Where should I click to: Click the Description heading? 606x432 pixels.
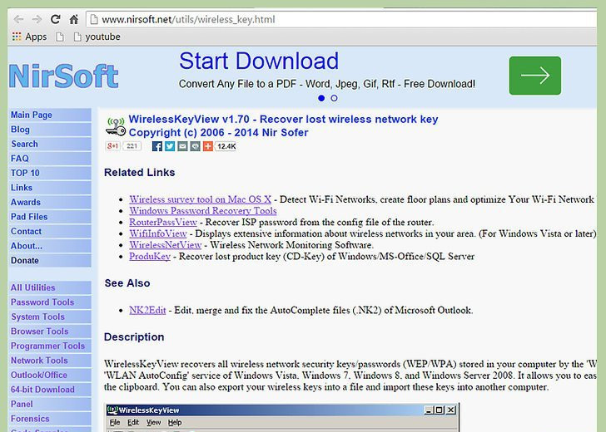tap(134, 337)
